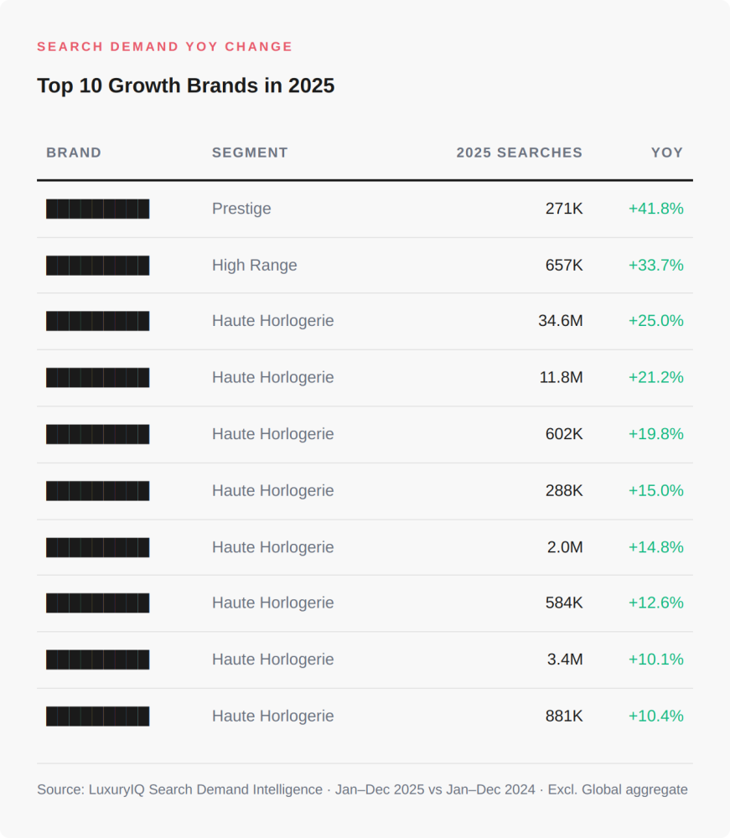Click the 34.6M searches value
The image size is (730, 838).
[560, 321]
